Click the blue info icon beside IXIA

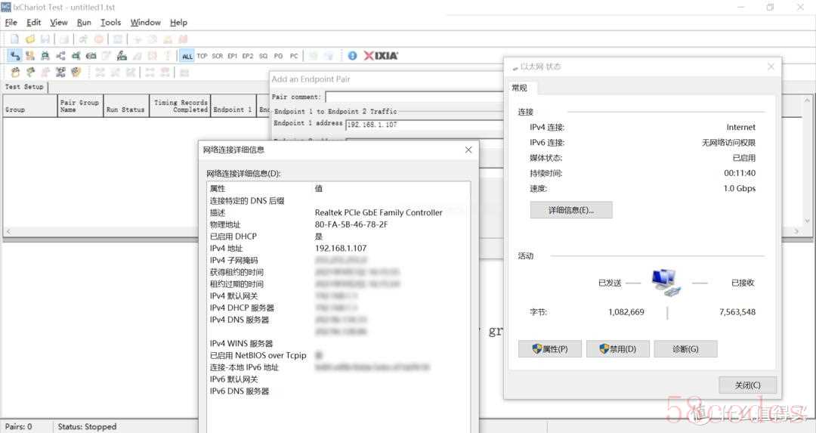[352, 56]
